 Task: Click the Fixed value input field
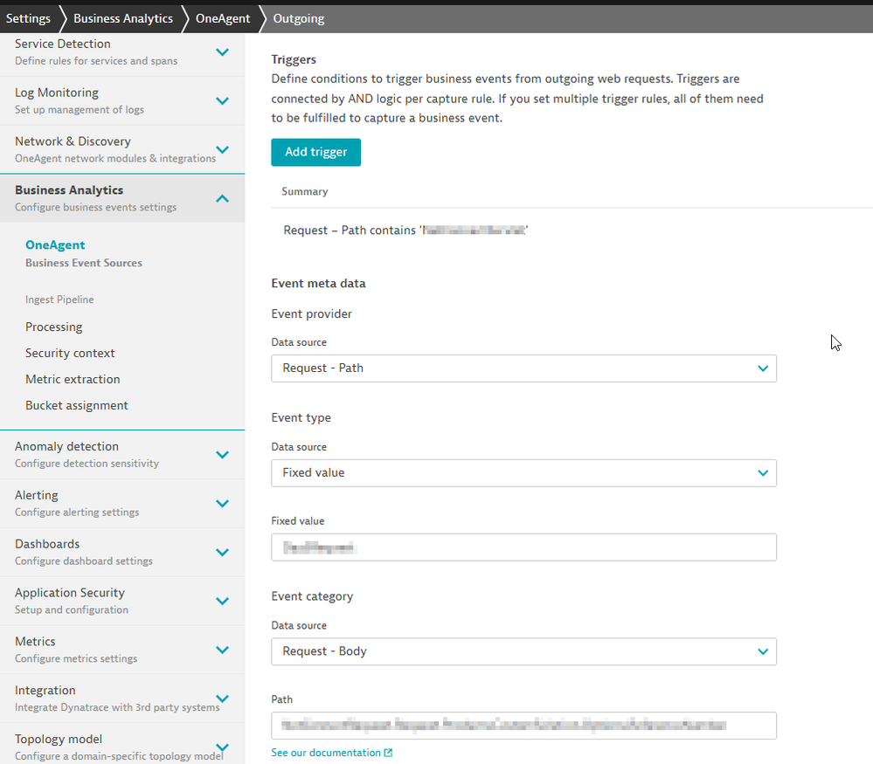(x=523, y=547)
